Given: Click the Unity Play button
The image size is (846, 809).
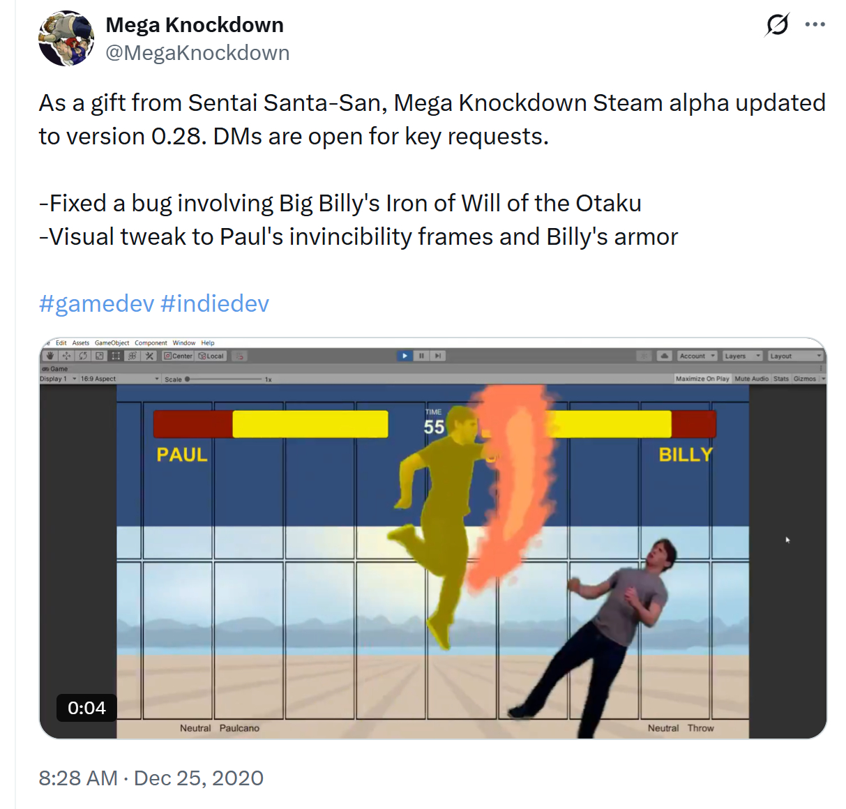Looking at the screenshot, I should [x=405, y=356].
